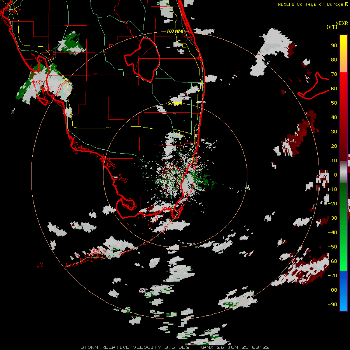
Task: Click the 100 NMI range ring label
Action: [175, 31]
